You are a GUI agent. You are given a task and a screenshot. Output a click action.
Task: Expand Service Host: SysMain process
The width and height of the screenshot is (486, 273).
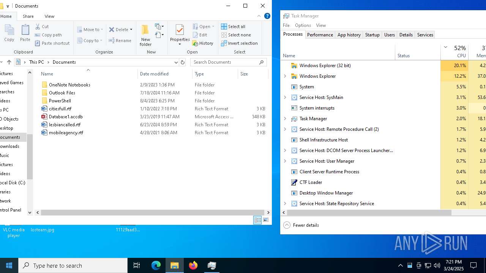coord(285,97)
